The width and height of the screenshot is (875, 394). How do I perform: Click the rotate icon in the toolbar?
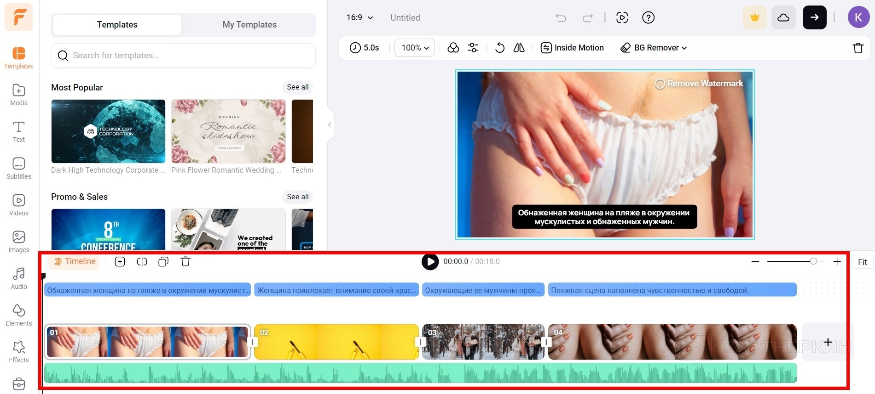tap(500, 48)
